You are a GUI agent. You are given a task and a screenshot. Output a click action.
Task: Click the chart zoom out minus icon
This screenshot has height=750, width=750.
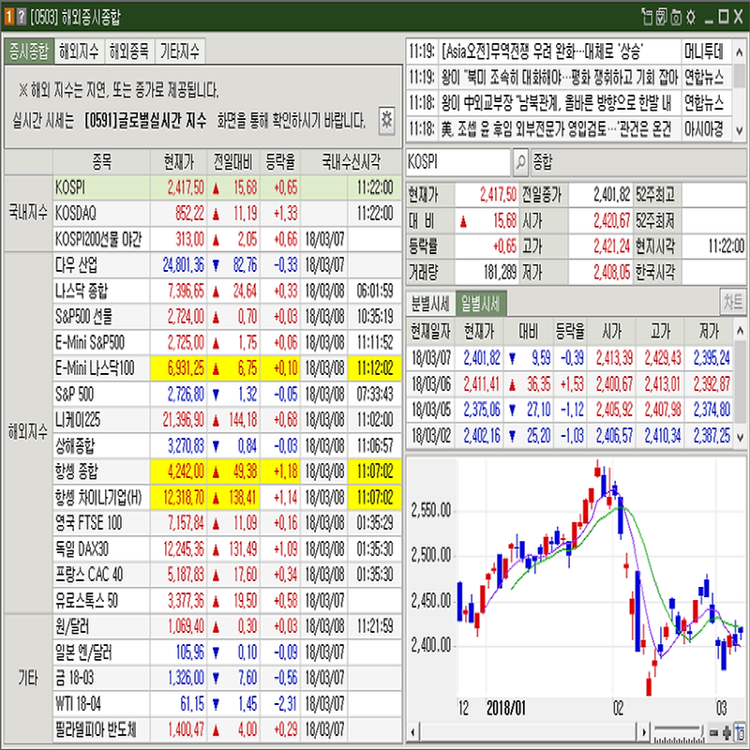(x=713, y=732)
